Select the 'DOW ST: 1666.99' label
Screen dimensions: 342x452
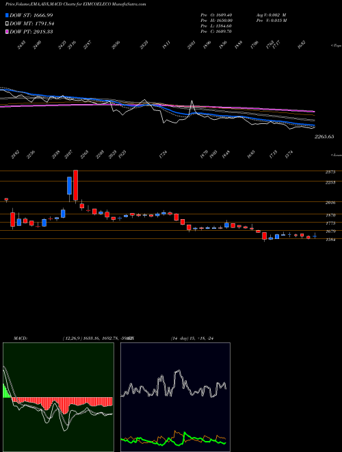pos(31,15)
